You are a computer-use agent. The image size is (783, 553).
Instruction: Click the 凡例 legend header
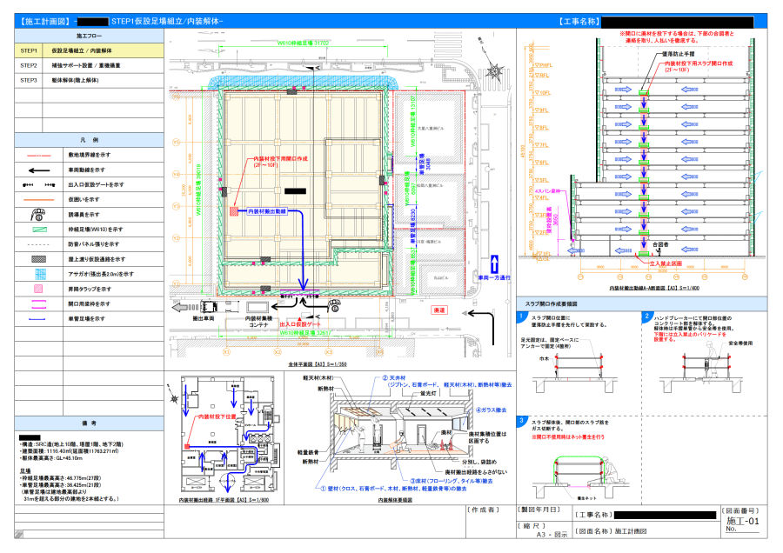pos(89,139)
